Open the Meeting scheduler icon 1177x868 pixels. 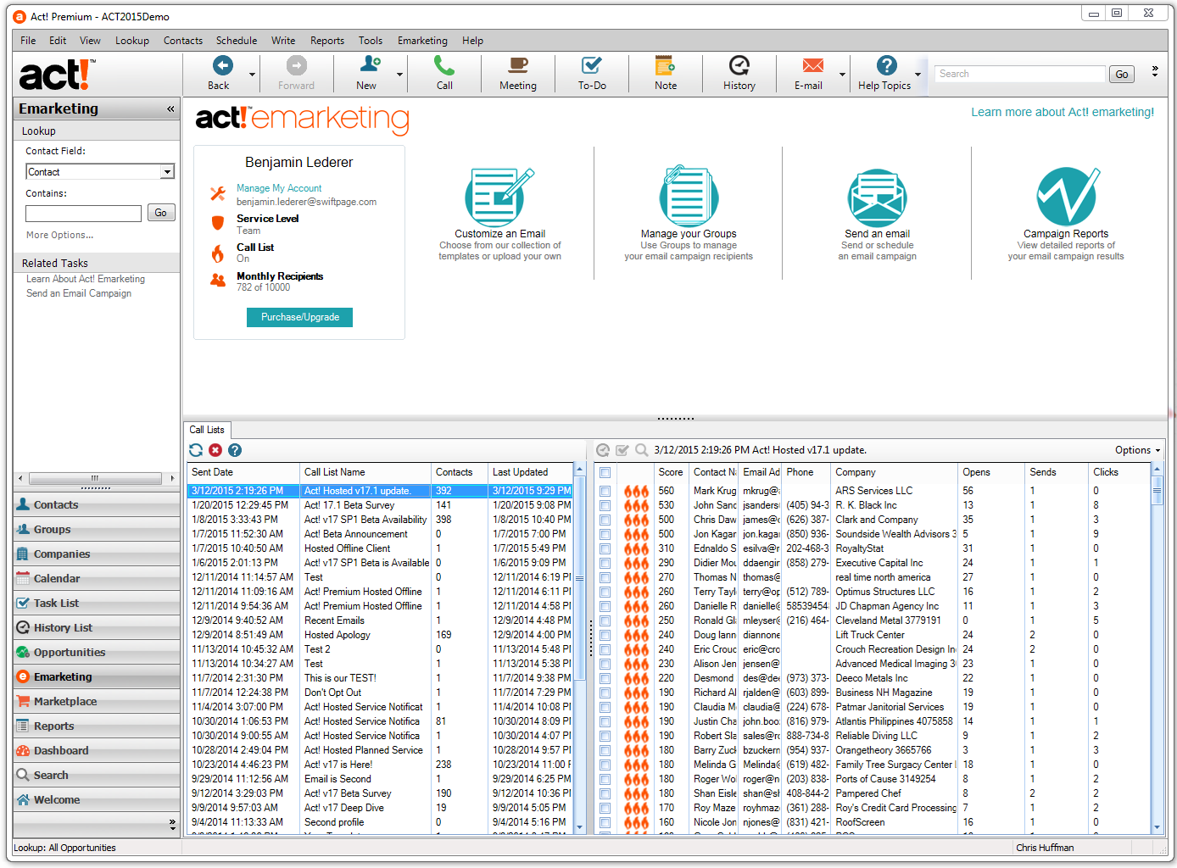click(517, 66)
